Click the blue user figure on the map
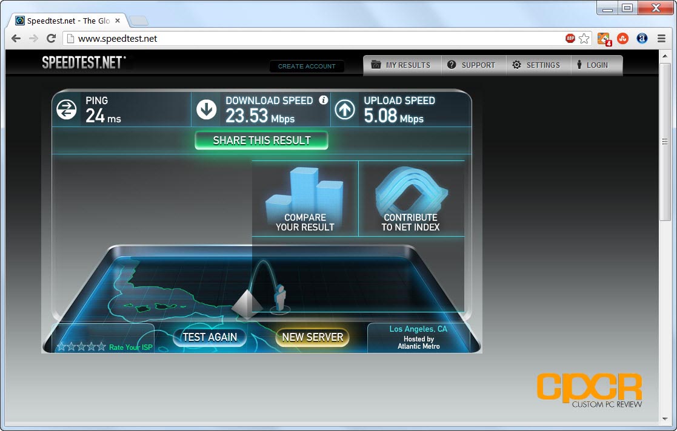This screenshot has height=431, width=677. pyautogui.click(x=280, y=298)
